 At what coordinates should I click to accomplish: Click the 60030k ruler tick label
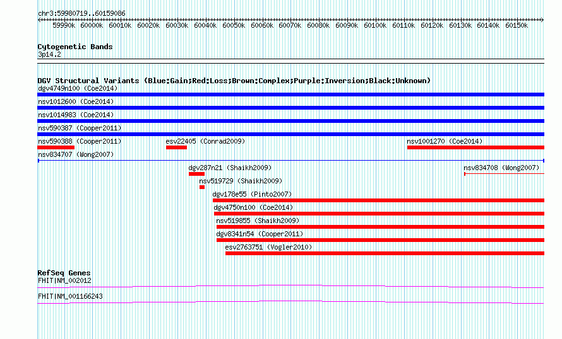coord(177,25)
